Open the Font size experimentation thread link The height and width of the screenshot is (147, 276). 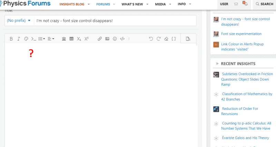(241, 34)
